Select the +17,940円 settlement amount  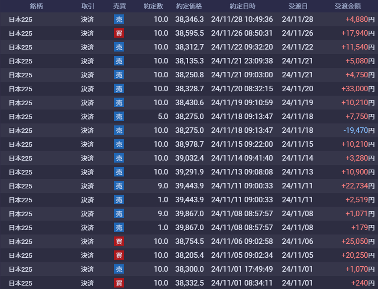(358, 33)
